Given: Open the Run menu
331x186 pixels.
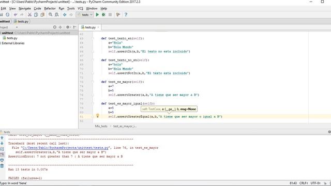Looking at the screenshot, I should (x=62, y=8).
